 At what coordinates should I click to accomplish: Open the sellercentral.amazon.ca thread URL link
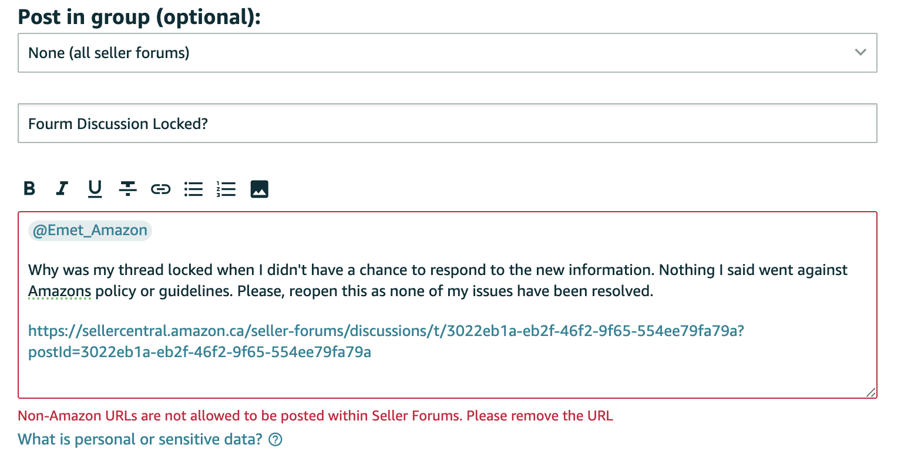click(x=386, y=341)
